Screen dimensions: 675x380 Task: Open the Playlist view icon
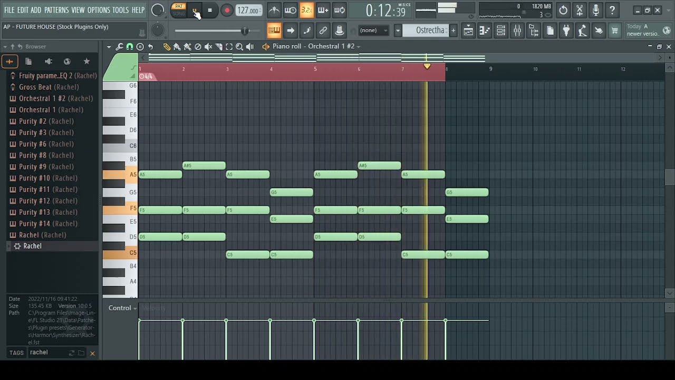point(468,31)
